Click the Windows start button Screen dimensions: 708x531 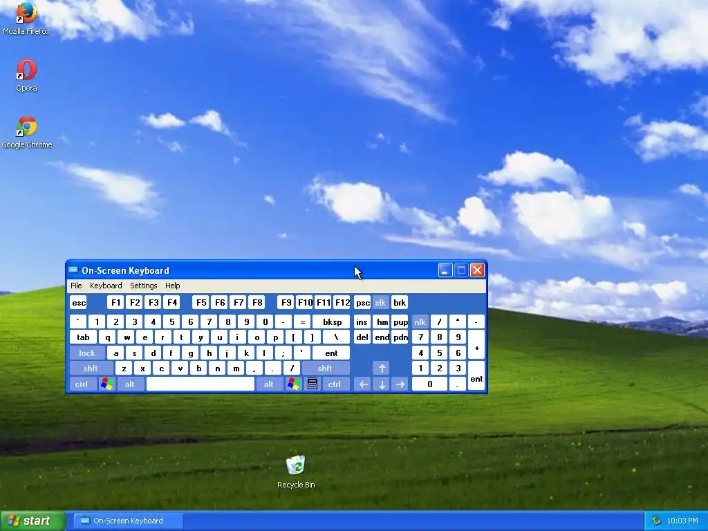pyautogui.click(x=33, y=521)
